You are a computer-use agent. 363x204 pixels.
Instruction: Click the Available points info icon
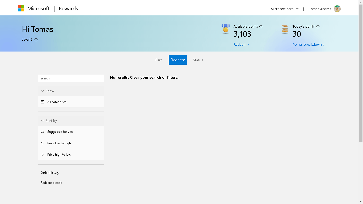pos(261,27)
